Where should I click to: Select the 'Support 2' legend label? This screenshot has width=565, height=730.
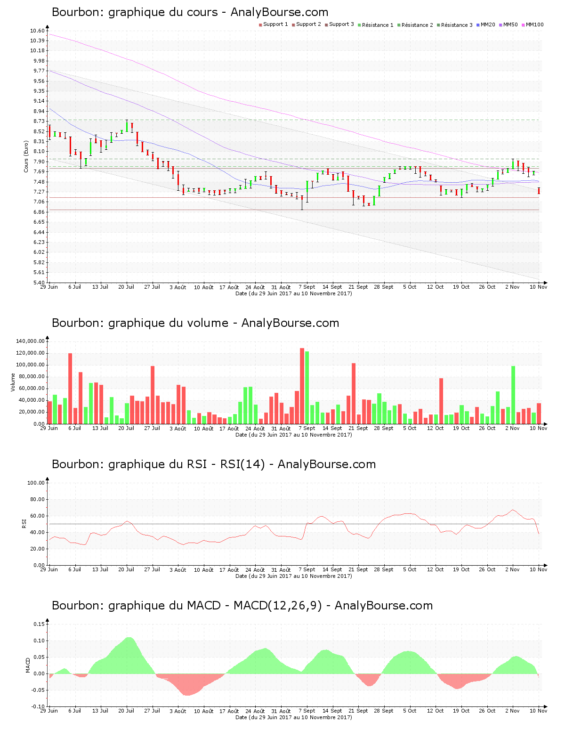click(308, 24)
